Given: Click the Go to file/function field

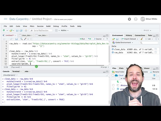Looking at the screenshot, I should click(41, 31).
